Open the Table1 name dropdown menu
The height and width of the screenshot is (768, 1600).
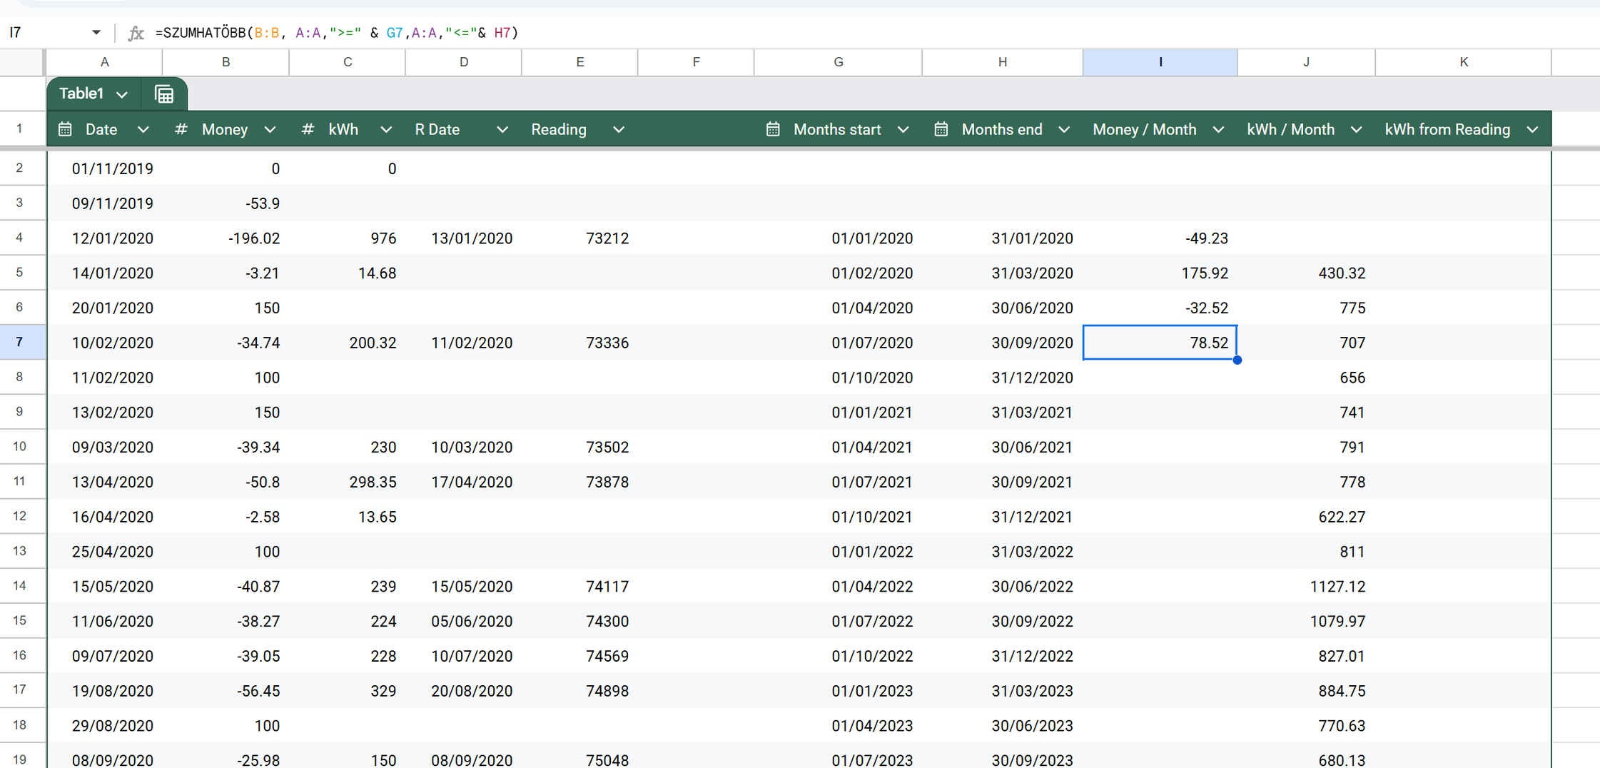pyautogui.click(x=122, y=94)
